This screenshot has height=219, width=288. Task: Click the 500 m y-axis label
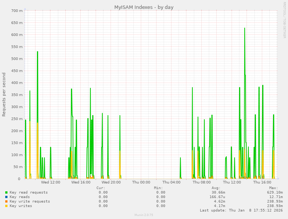[17, 59]
